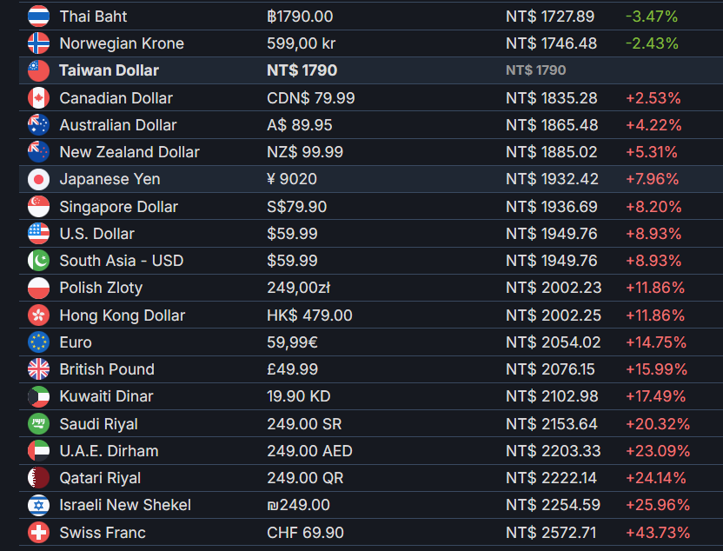723x551 pixels.
Task: Click the Singapore flag icon
Action: (39, 207)
